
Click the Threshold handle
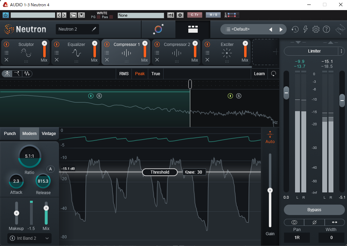(x=160, y=172)
